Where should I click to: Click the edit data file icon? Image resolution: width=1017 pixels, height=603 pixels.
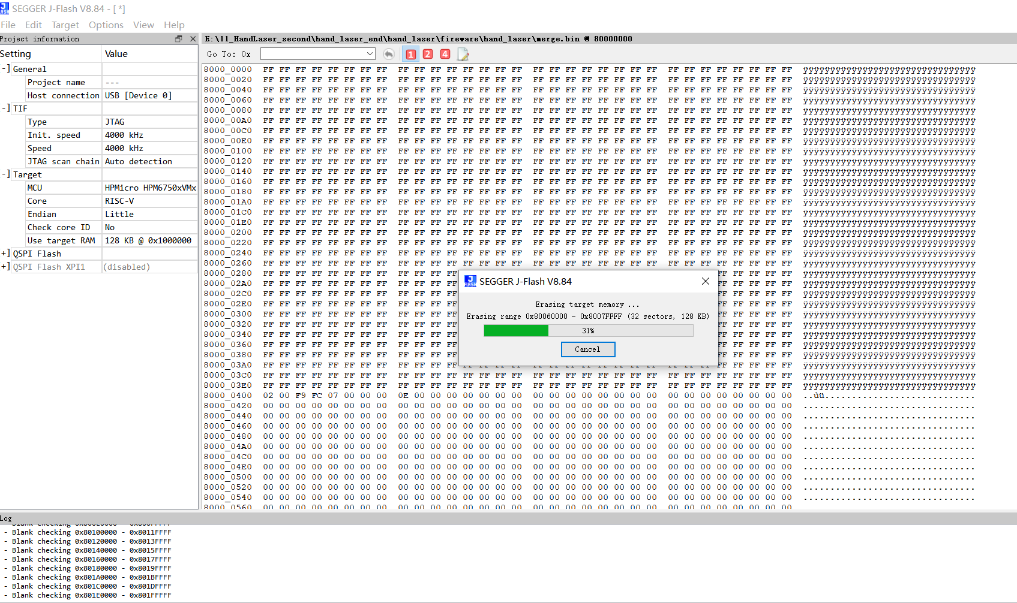pos(463,54)
